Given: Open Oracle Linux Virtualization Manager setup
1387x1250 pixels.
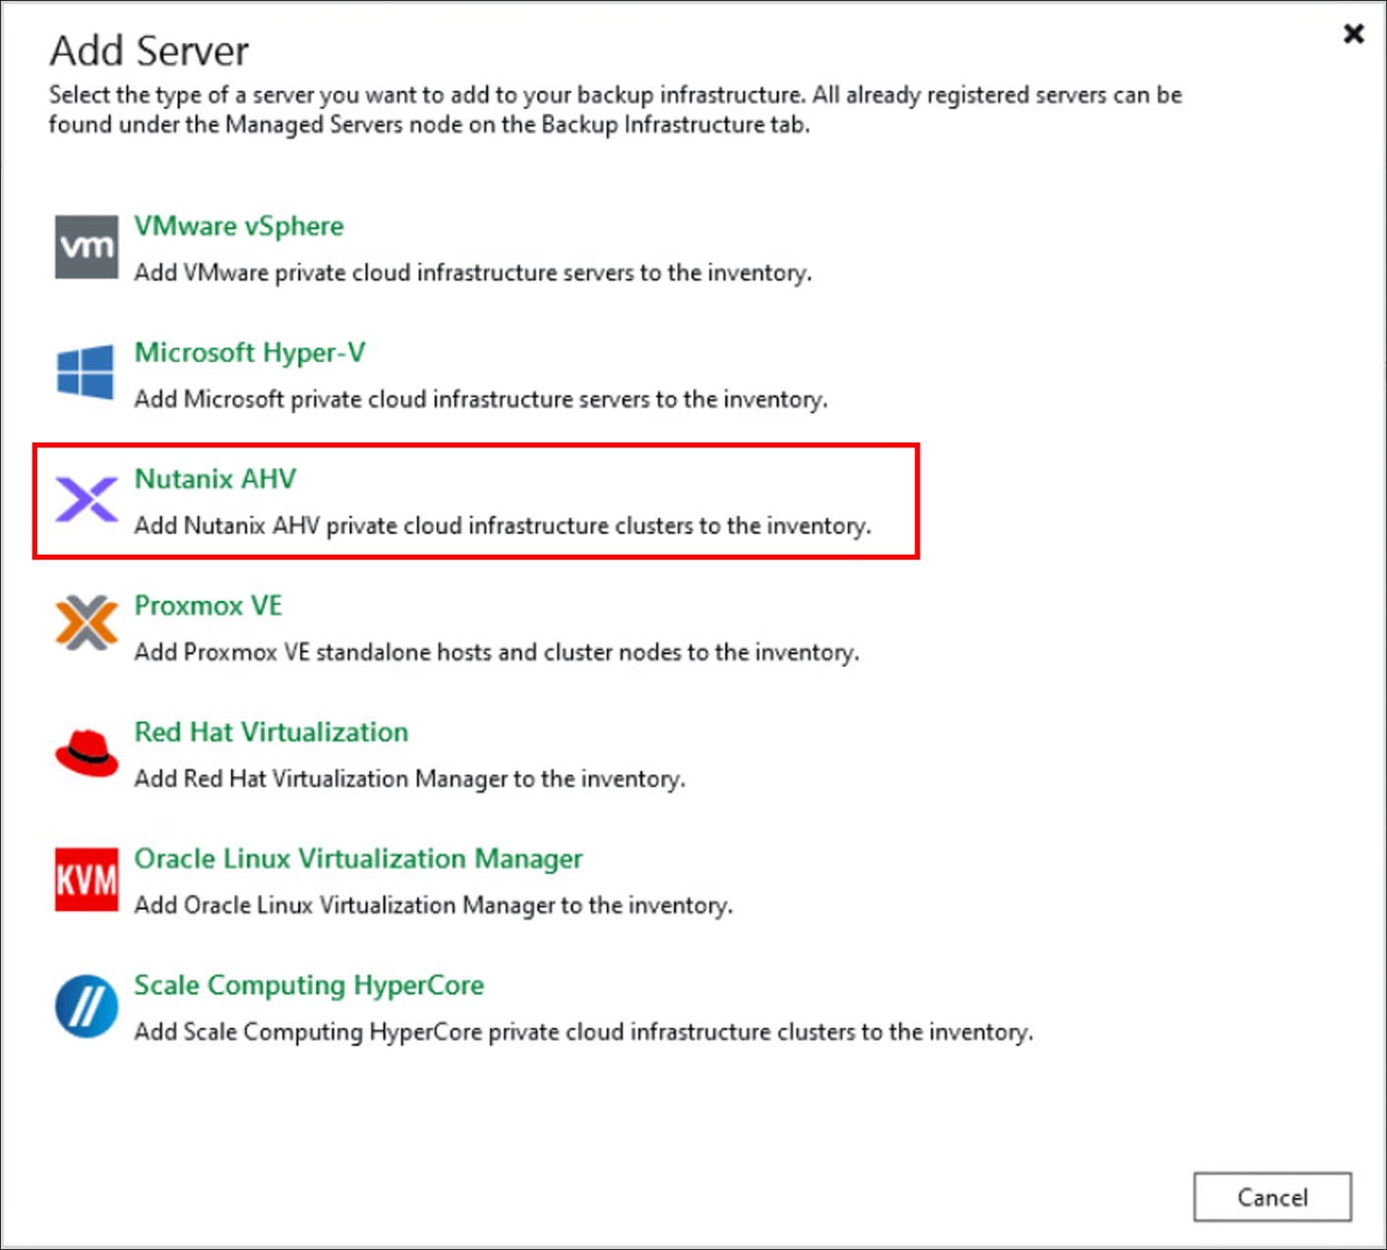Looking at the screenshot, I should 358,859.
